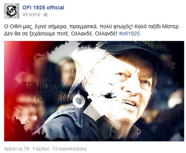
Task: Click the ΓΚΕΡΑΡΝΤ name text on photo
Action: pyautogui.click(x=51, y=97)
